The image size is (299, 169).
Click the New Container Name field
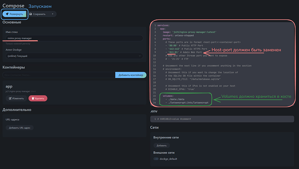point(59,75)
